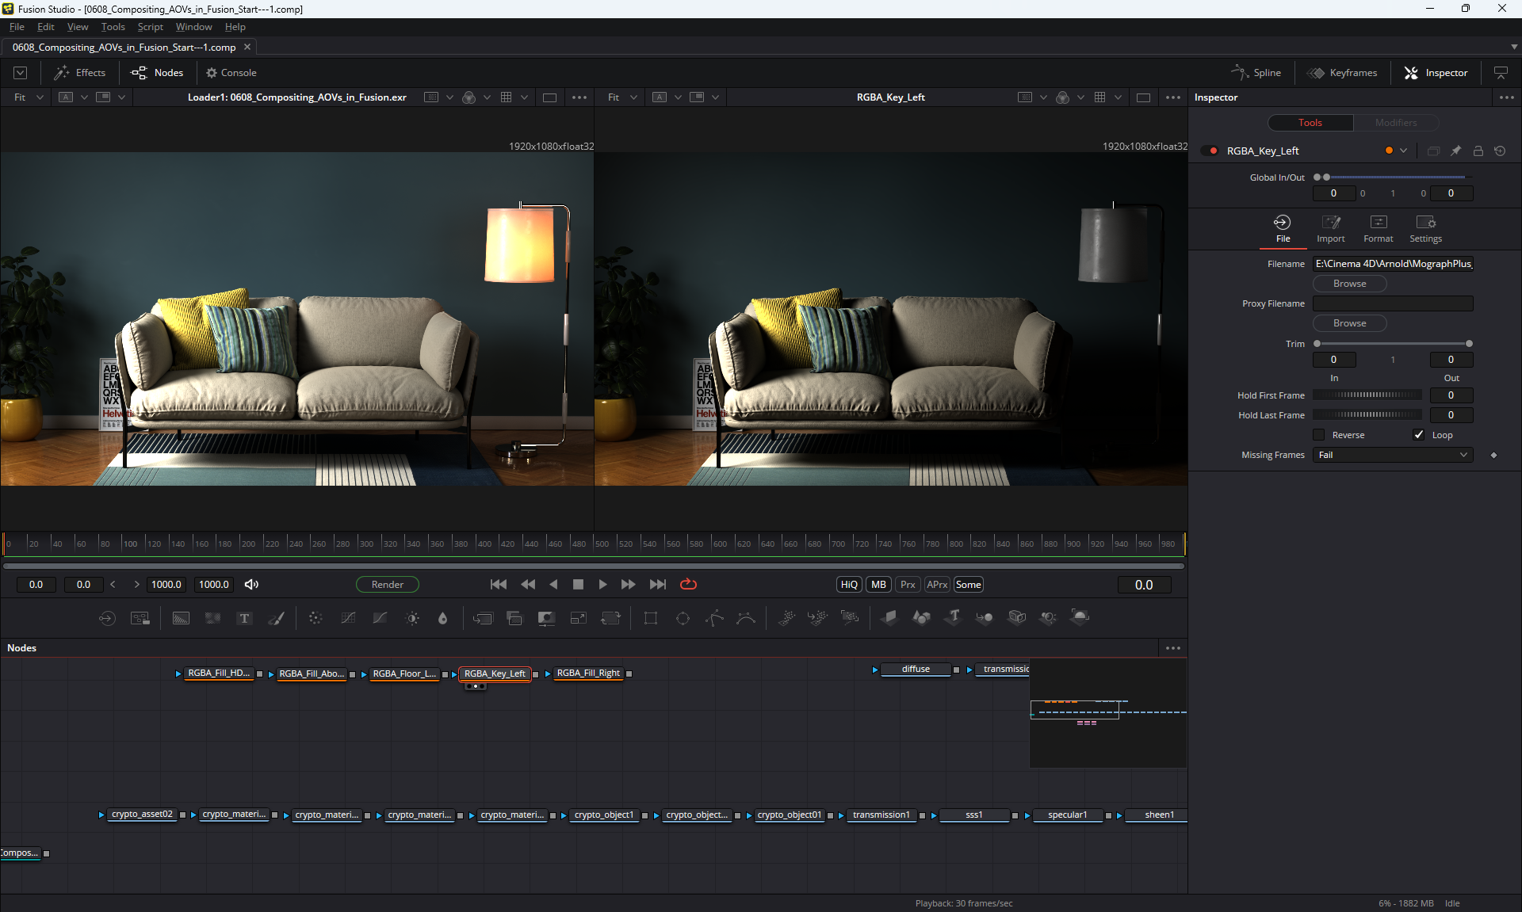This screenshot has height=912, width=1522.
Task: Add a Blur tool (droplet icon)
Action: tap(442, 618)
